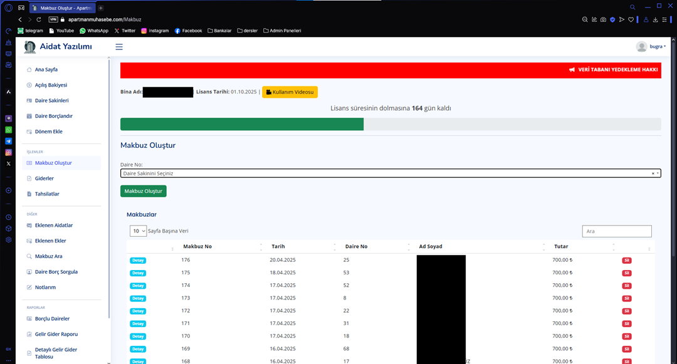Open the browser downloads icon

(x=655, y=19)
